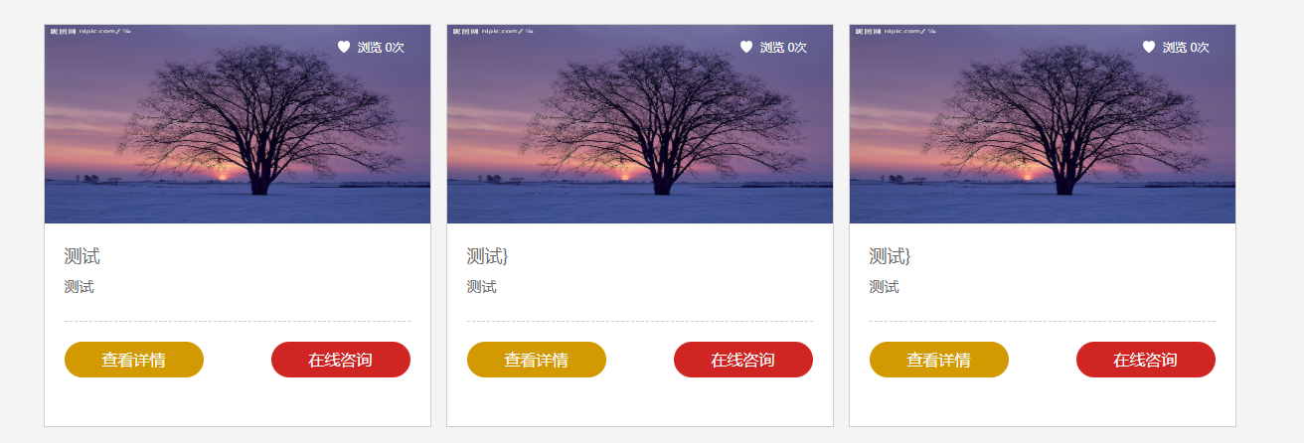Click the small 测试 subtitle in the left card
Image resolution: width=1304 pixels, height=443 pixels.
pyautogui.click(x=80, y=287)
